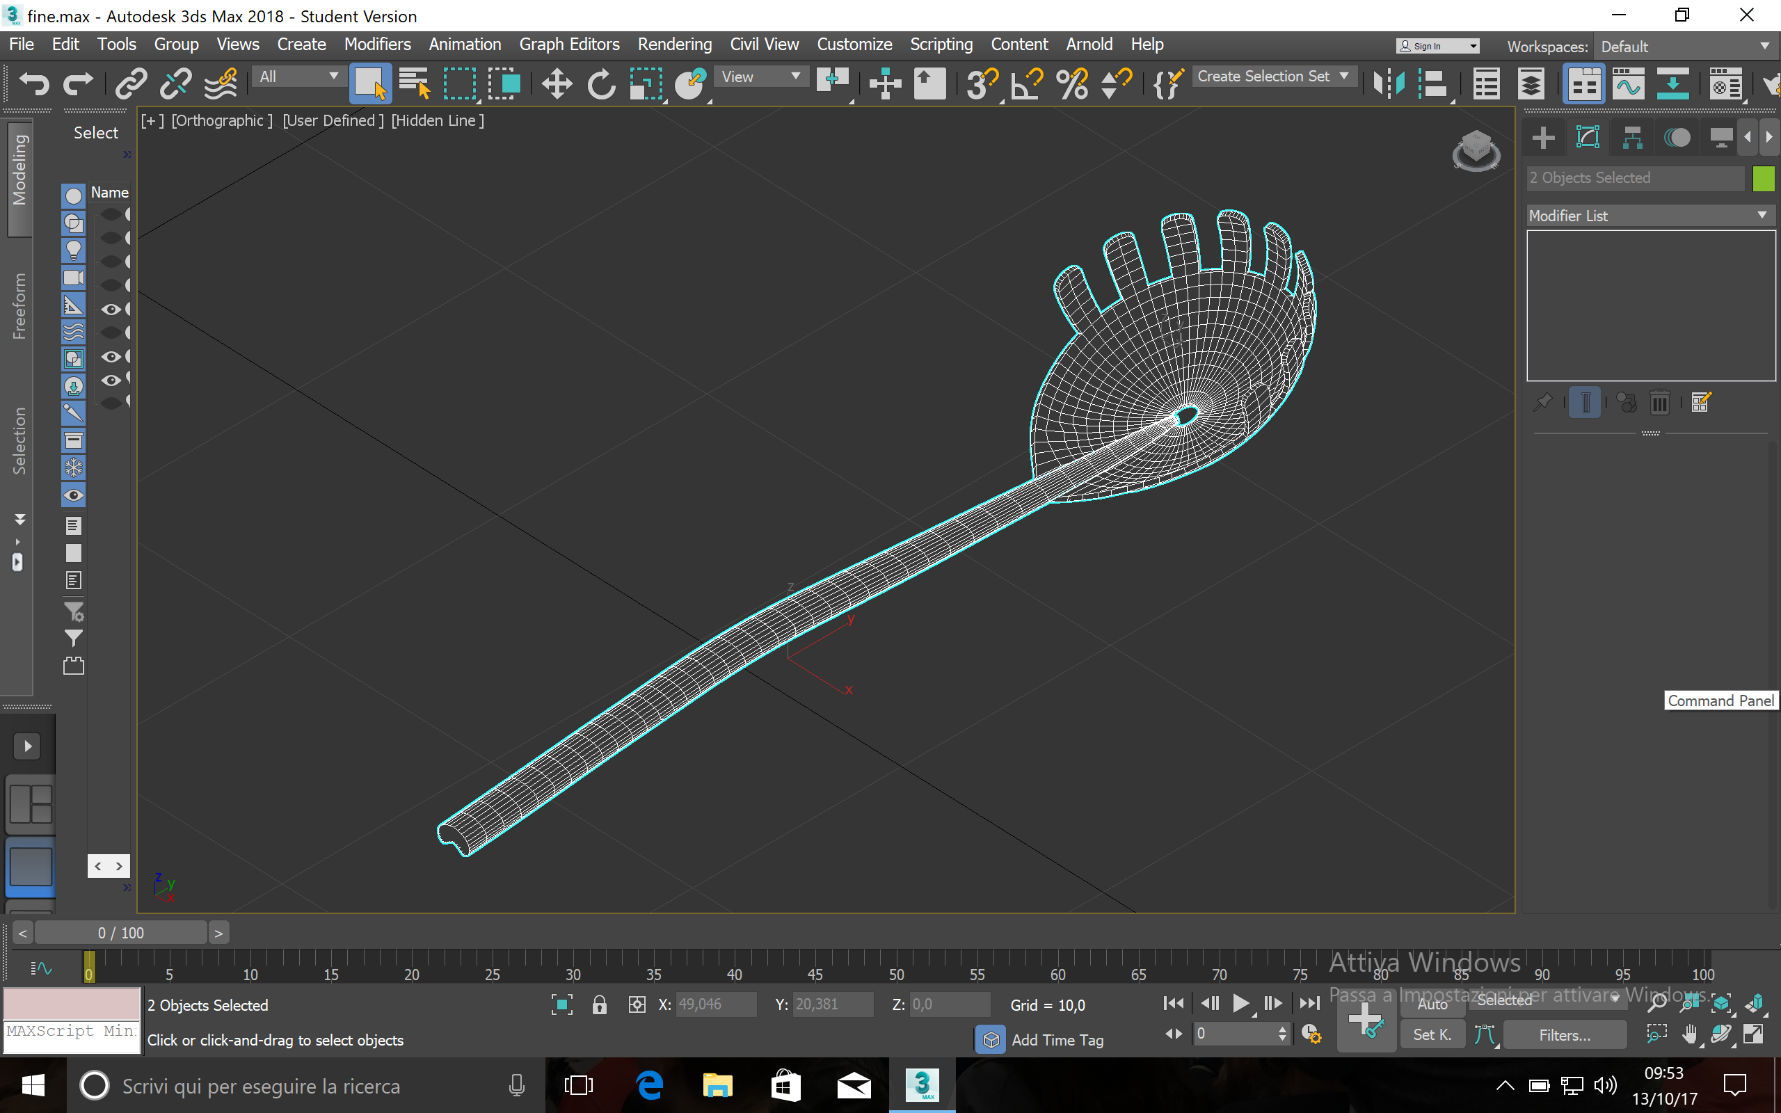Screen dimensions: 1781x1113
Task: Select the Move transform tool
Action: click(557, 83)
